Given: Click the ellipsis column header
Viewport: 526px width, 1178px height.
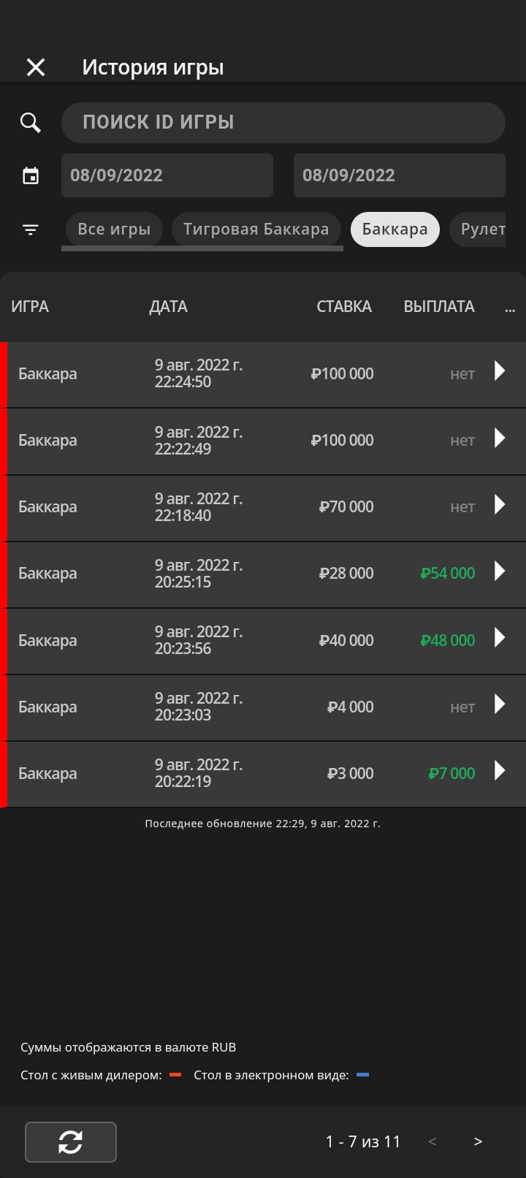Looking at the screenshot, I should click(510, 308).
